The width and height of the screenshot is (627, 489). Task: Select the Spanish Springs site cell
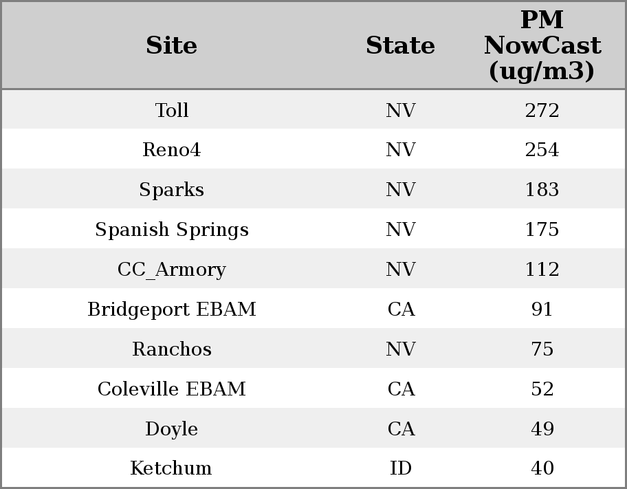pos(172,230)
